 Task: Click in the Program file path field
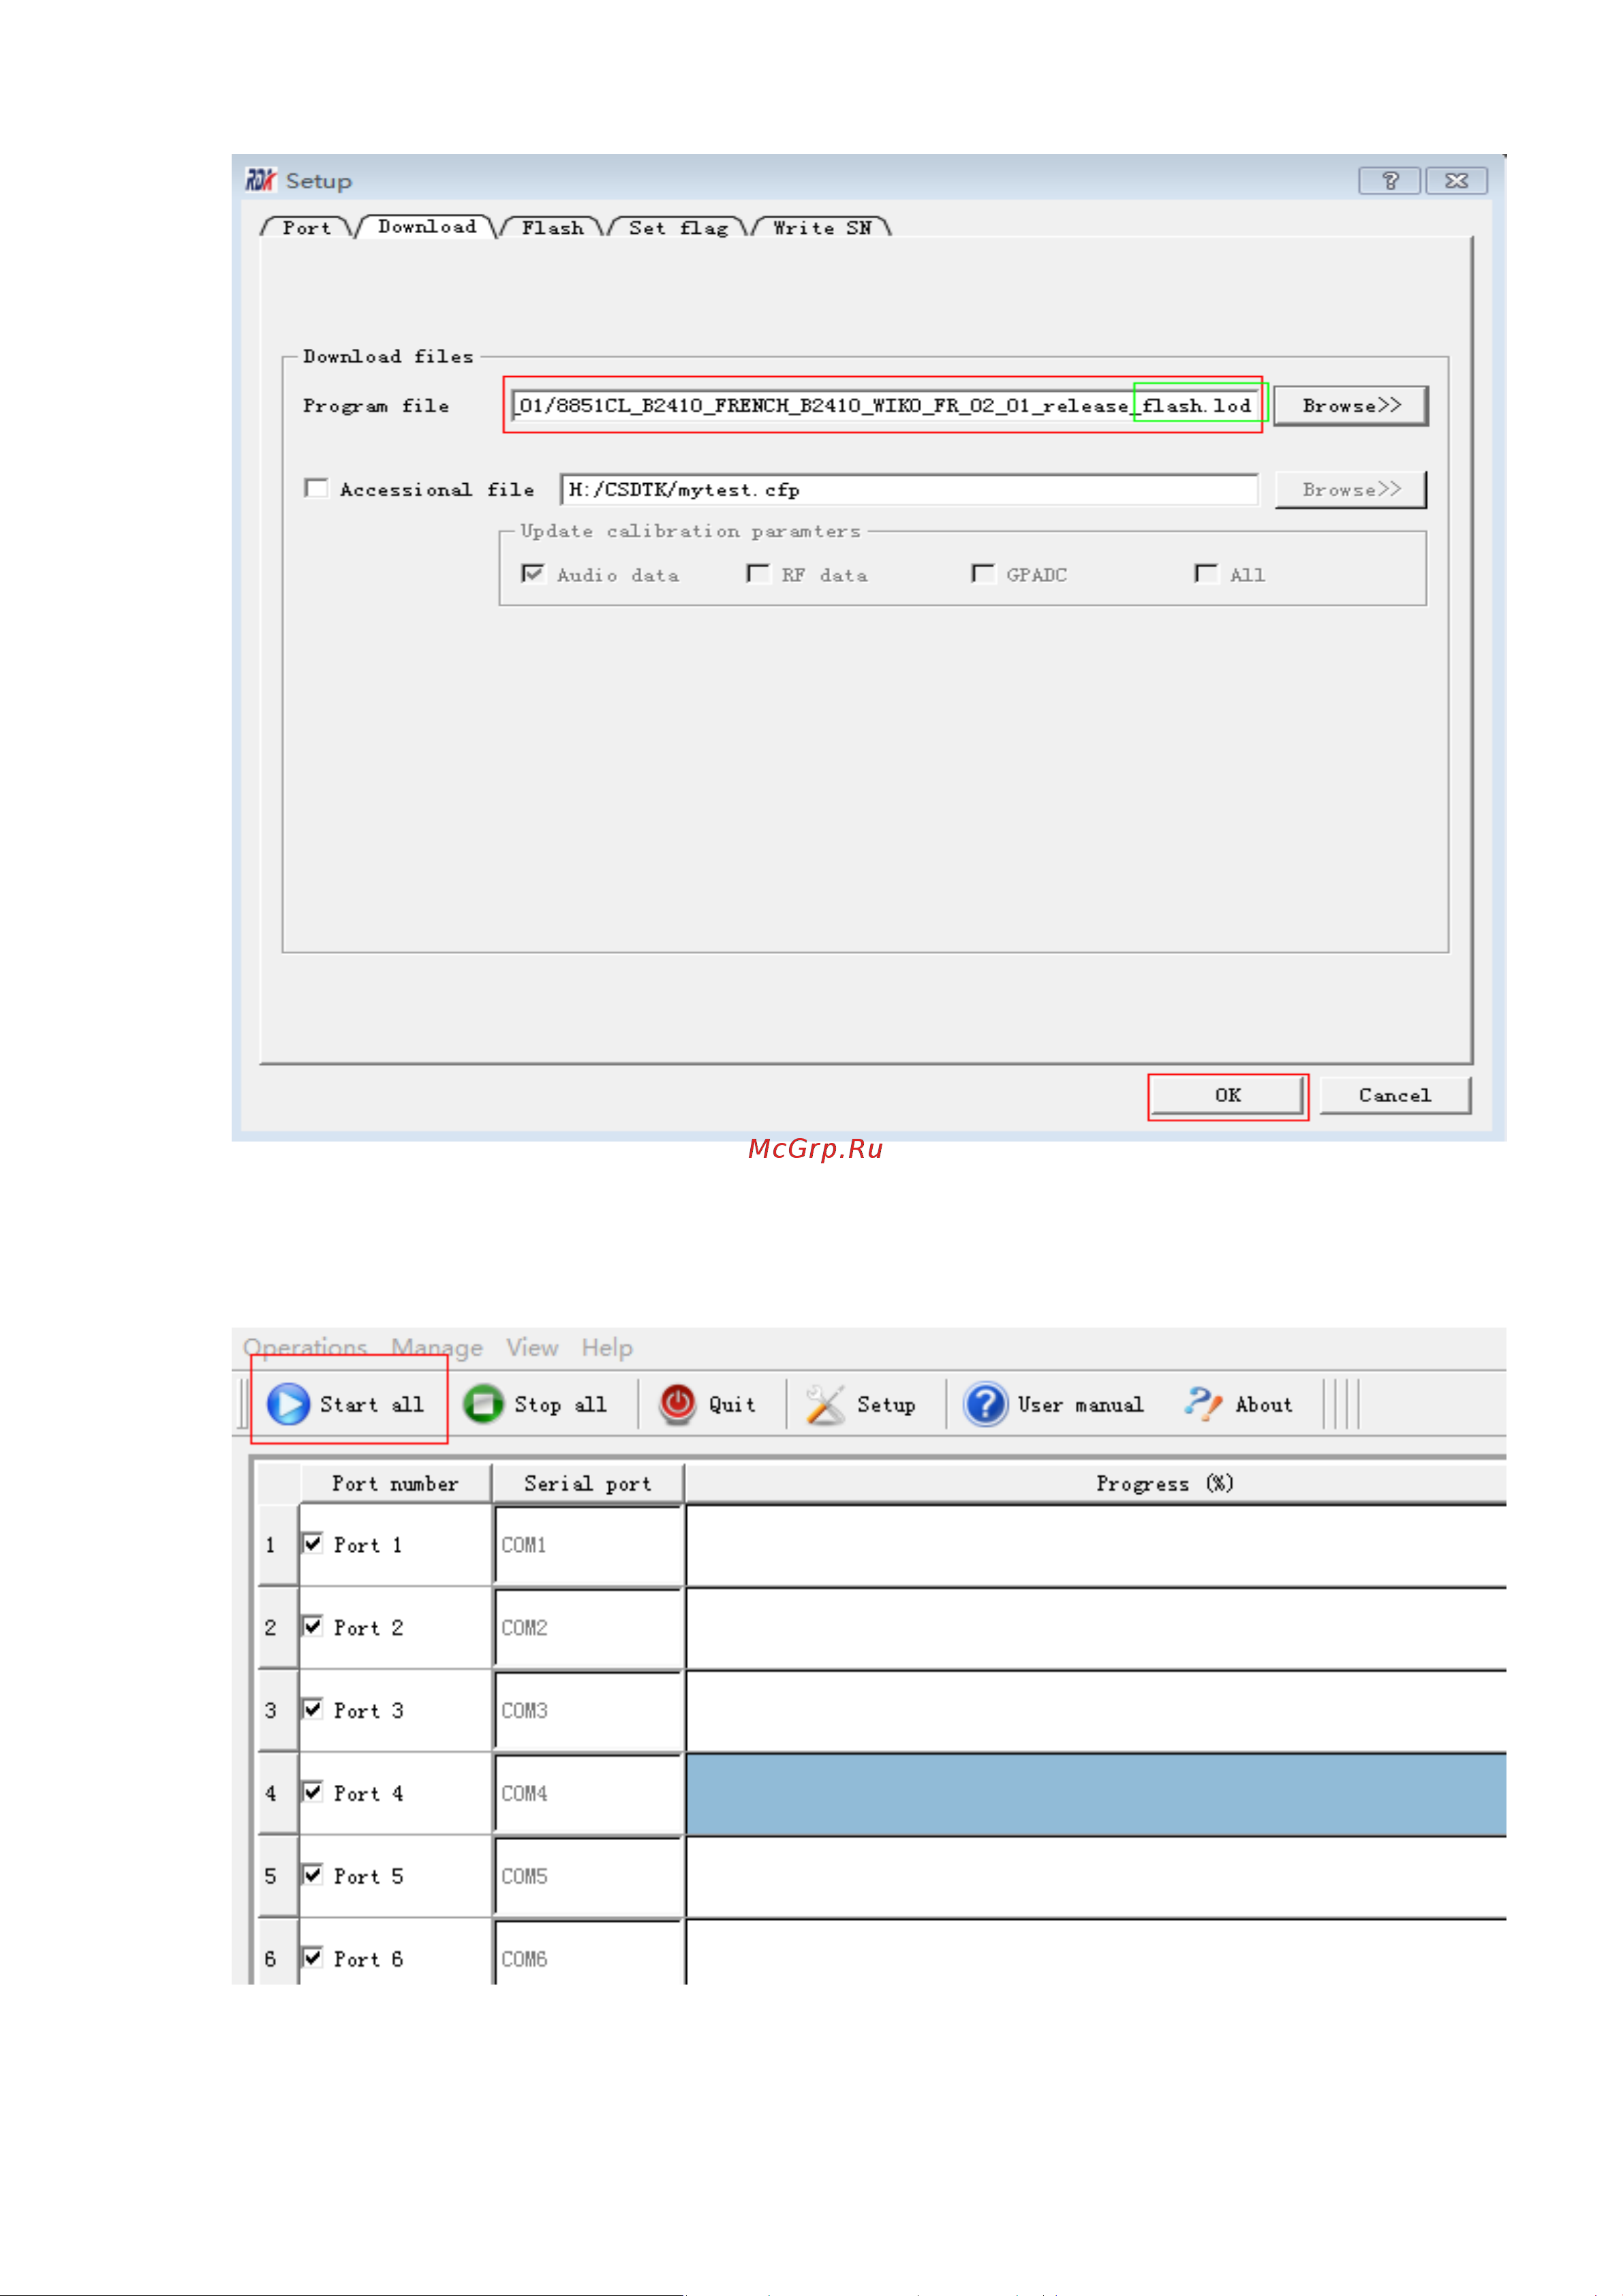coord(884,405)
